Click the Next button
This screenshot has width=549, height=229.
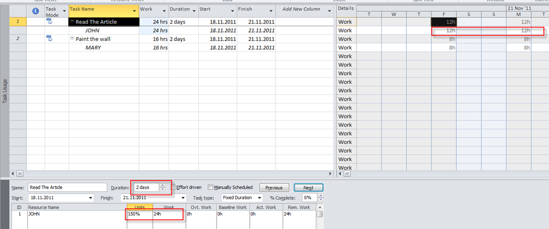(308, 188)
